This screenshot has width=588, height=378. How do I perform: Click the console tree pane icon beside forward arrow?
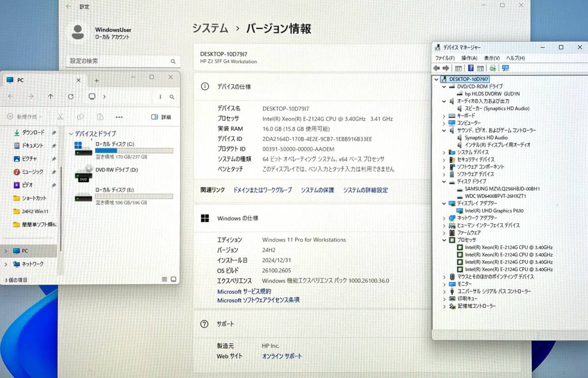[x=459, y=68]
